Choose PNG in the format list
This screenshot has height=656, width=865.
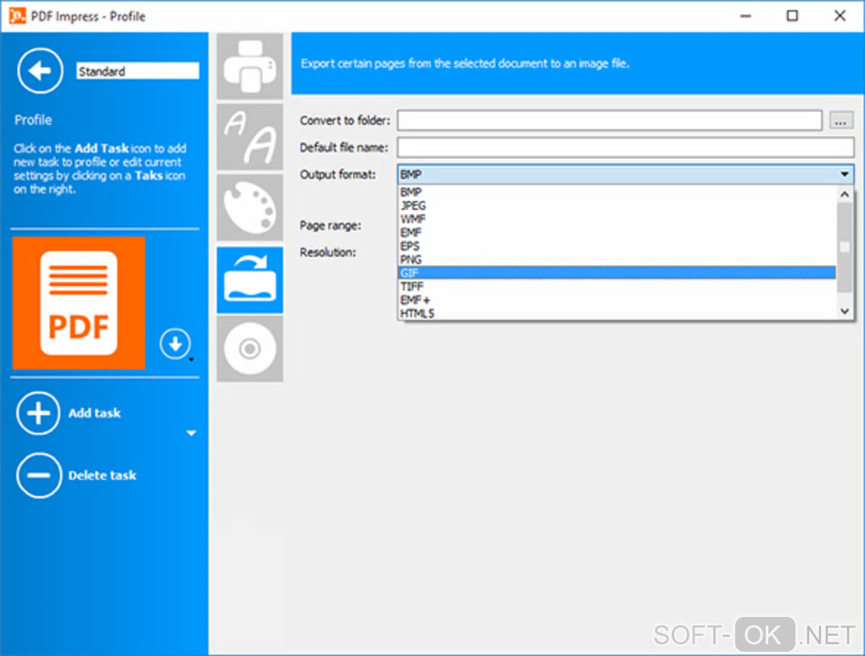617,260
